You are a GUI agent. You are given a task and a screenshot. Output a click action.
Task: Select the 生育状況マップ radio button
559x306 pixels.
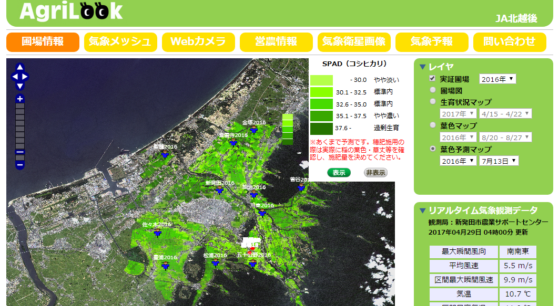(x=433, y=101)
